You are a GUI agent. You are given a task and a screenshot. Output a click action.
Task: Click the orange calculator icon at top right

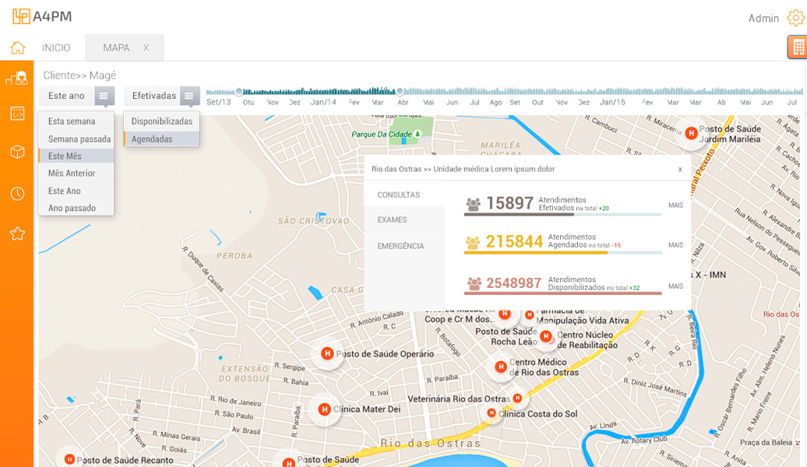tap(797, 47)
